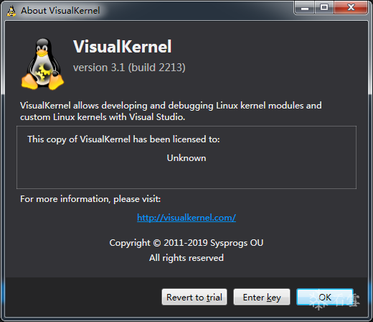Image resolution: width=373 pixels, height=322 pixels.
Task: Open the visualkernel.com hyperlink
Action: [186, 218]
